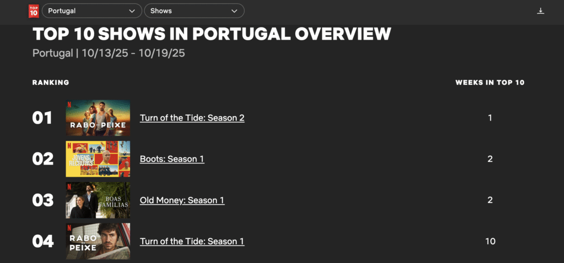Click the Netflix Top 10 logo

pyautogui.click(x=34, y=10)
